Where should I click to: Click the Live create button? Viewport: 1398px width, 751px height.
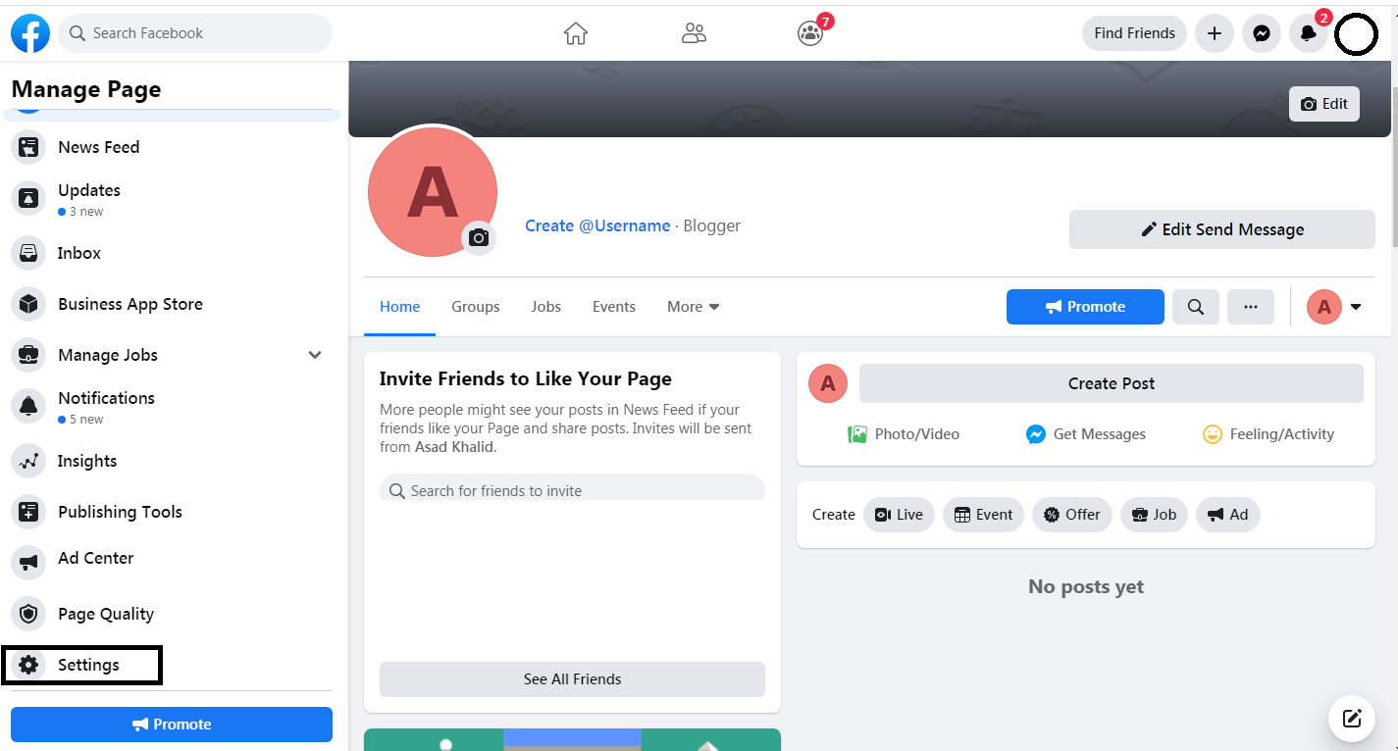(899, 515)
